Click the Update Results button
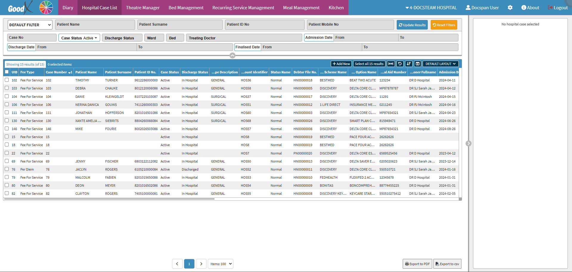The height and width of the screenshot is (272, 572). coord(412,25)
